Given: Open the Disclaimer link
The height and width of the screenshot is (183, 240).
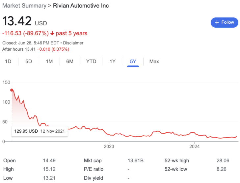Looking at the screenshot, I should [73, 43].
